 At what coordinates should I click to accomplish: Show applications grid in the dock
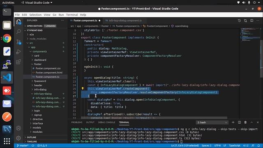coord(7,141)
